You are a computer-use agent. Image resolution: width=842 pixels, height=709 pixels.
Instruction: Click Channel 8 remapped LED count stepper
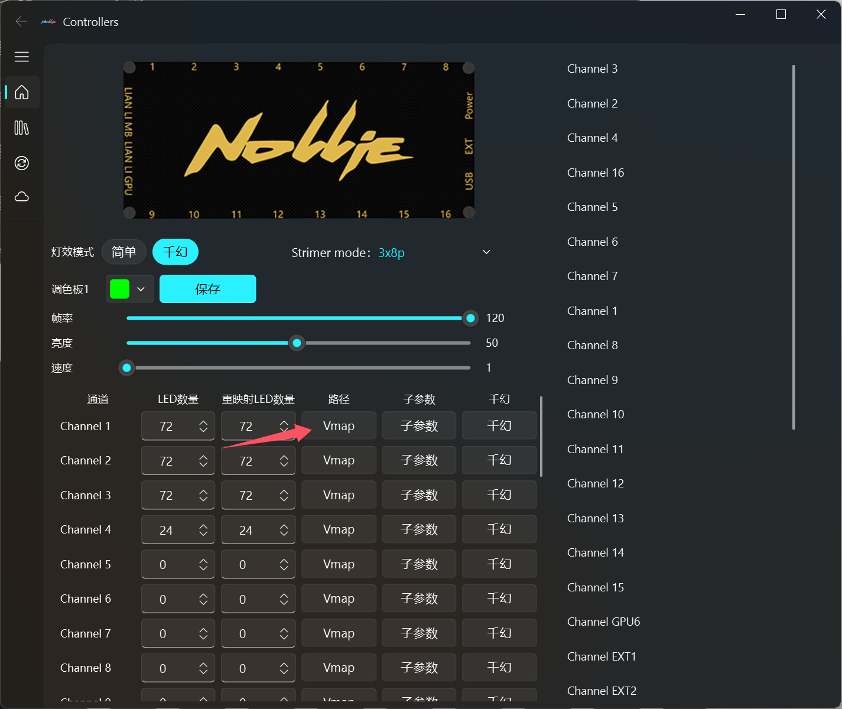pyautogui.click(x=284, y=668)
